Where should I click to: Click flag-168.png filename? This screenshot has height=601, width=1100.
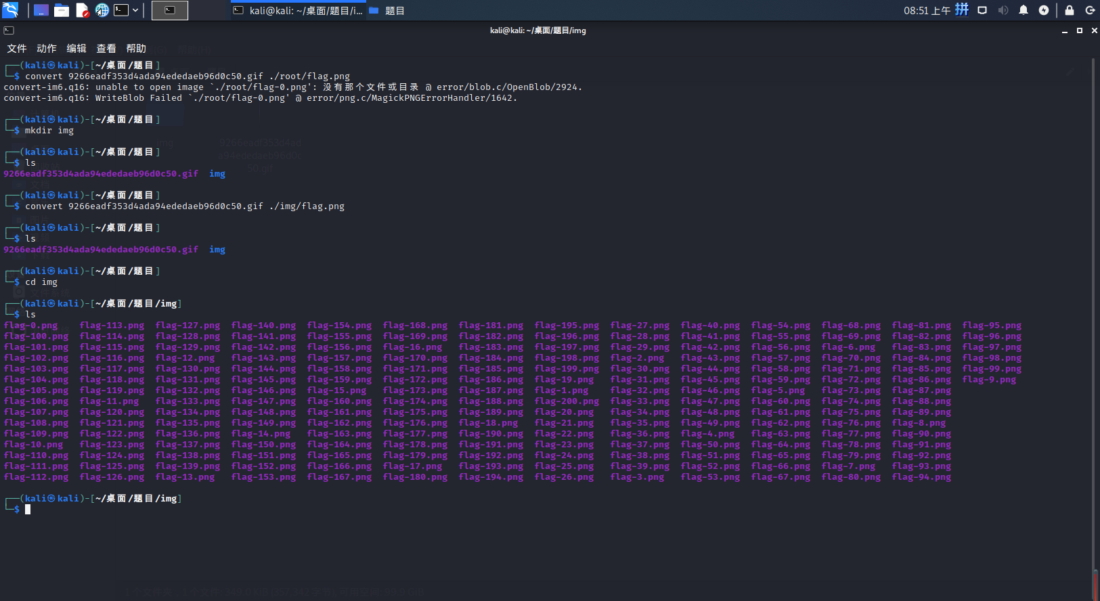click(415, 326)
